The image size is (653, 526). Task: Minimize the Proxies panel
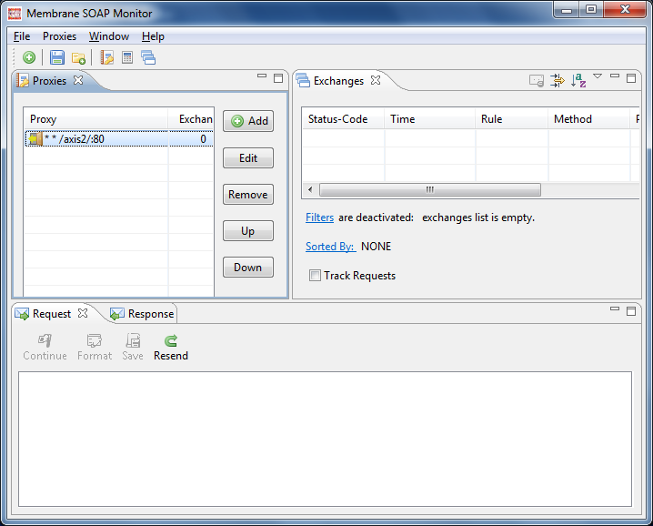[262, 76]
